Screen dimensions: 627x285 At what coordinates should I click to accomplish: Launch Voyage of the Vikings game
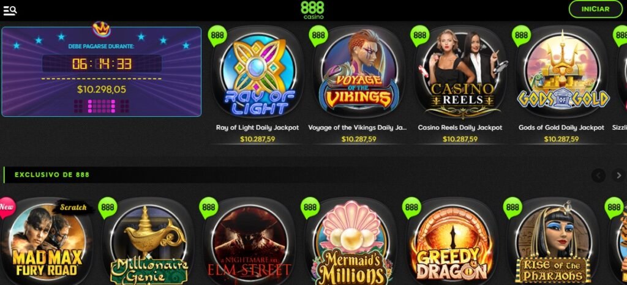pyautogui.click(x=358, y=73)
